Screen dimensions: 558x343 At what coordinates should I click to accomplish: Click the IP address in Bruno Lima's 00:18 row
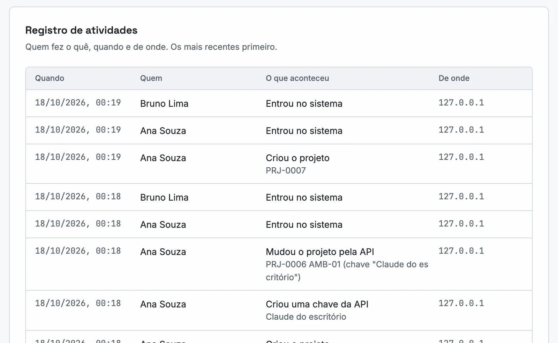[x=461, y=197]
